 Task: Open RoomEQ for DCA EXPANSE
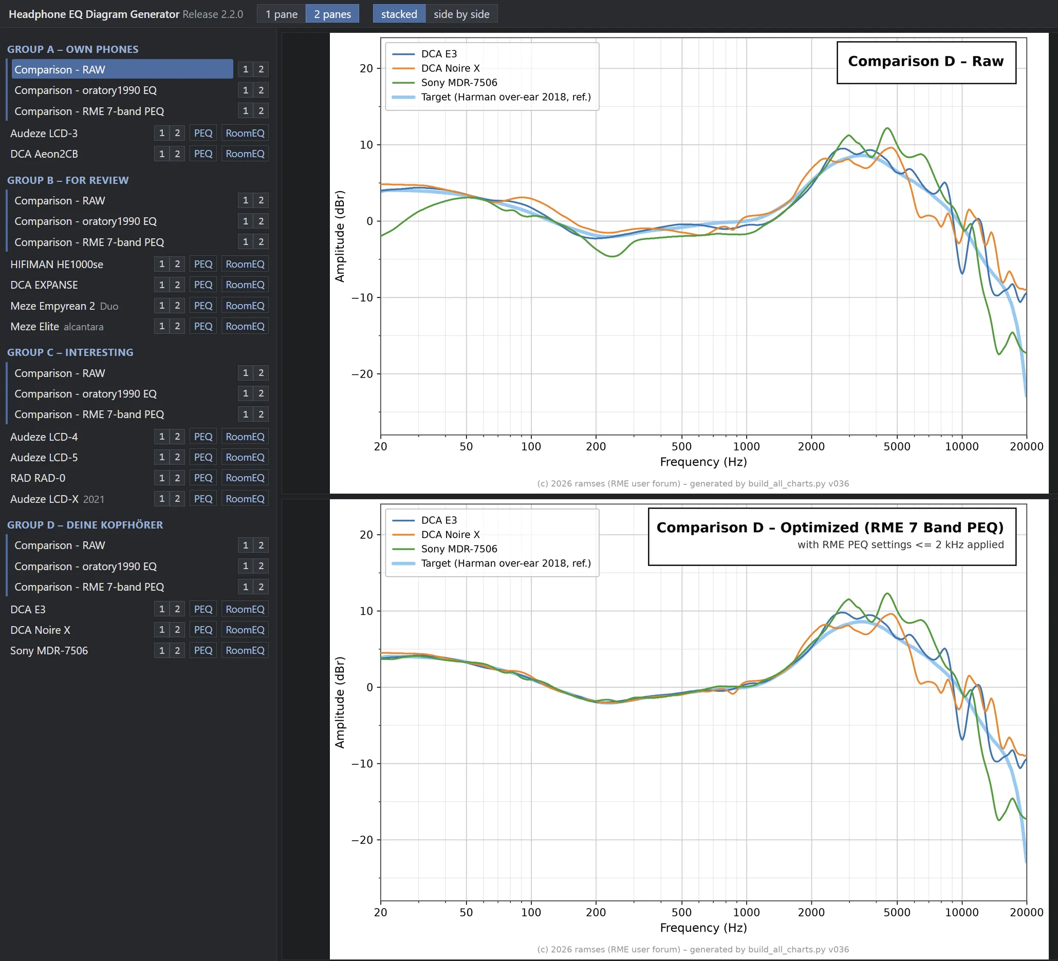pos(245,285)
